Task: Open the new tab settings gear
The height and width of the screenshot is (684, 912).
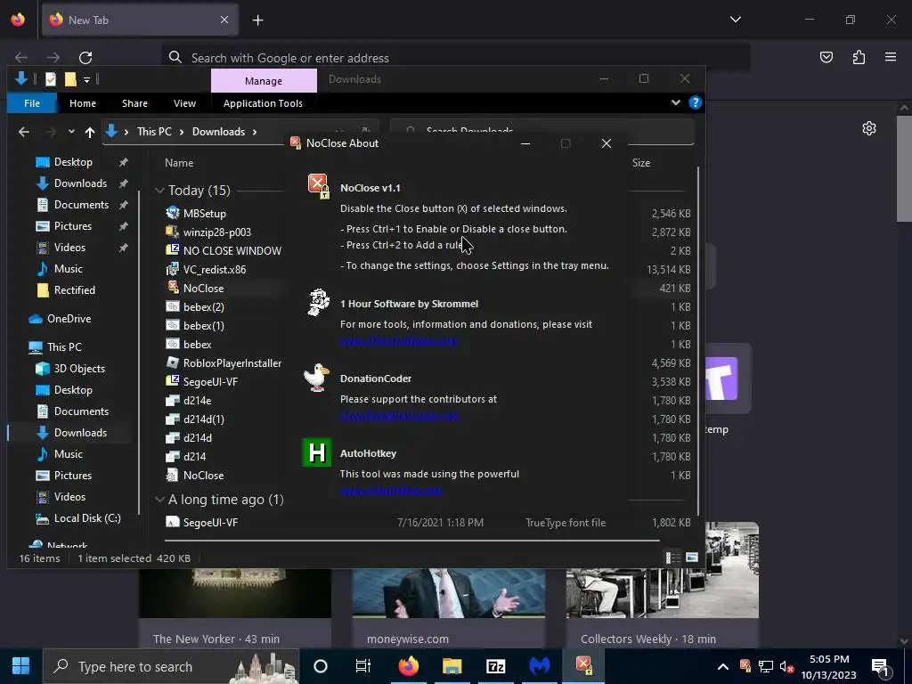Action: click(x=869, y=128)
